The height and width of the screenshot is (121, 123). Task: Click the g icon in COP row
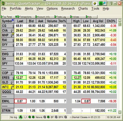click(x=12, y=73)
